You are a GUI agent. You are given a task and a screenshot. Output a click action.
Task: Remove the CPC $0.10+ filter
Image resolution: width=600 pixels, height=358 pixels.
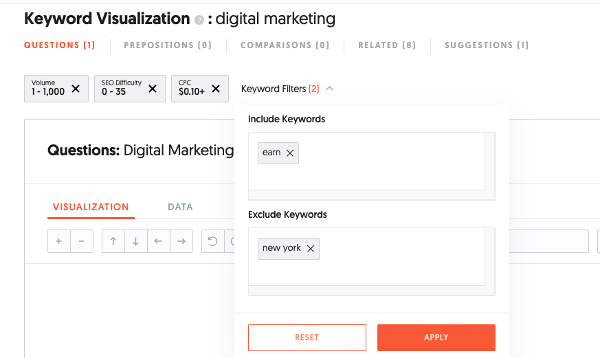click(216, 88)
